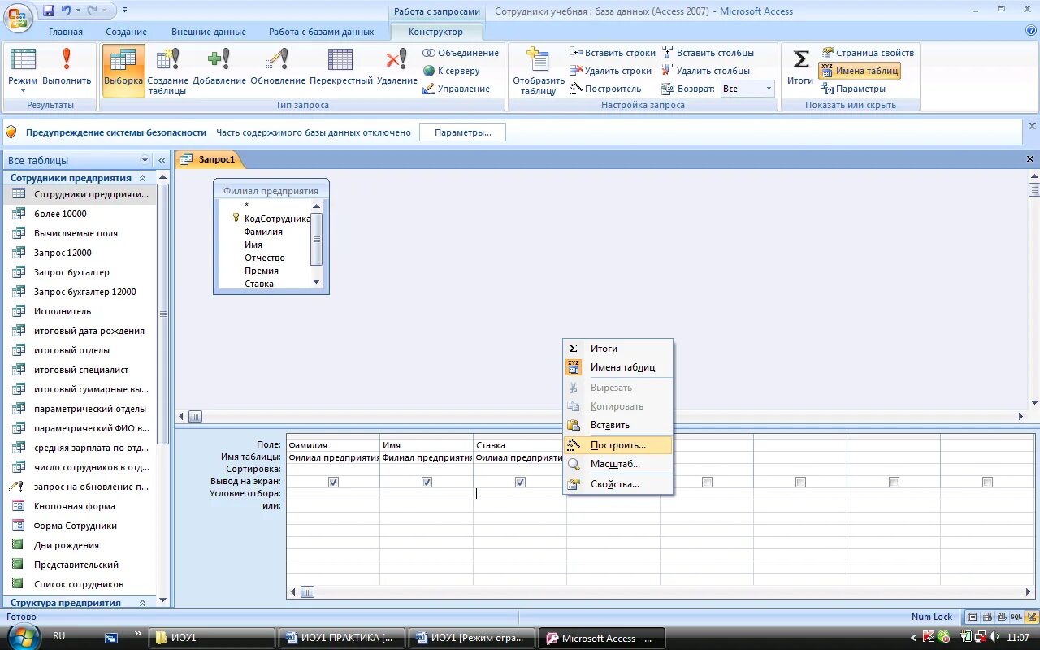1040x650 pixels.
Task: Open Страница свойств property sheet
Action: tap(867, 53)
